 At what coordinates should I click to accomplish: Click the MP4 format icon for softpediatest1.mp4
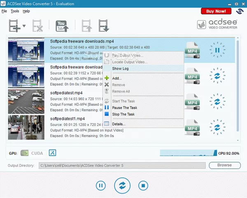click(x=192, y=128)
